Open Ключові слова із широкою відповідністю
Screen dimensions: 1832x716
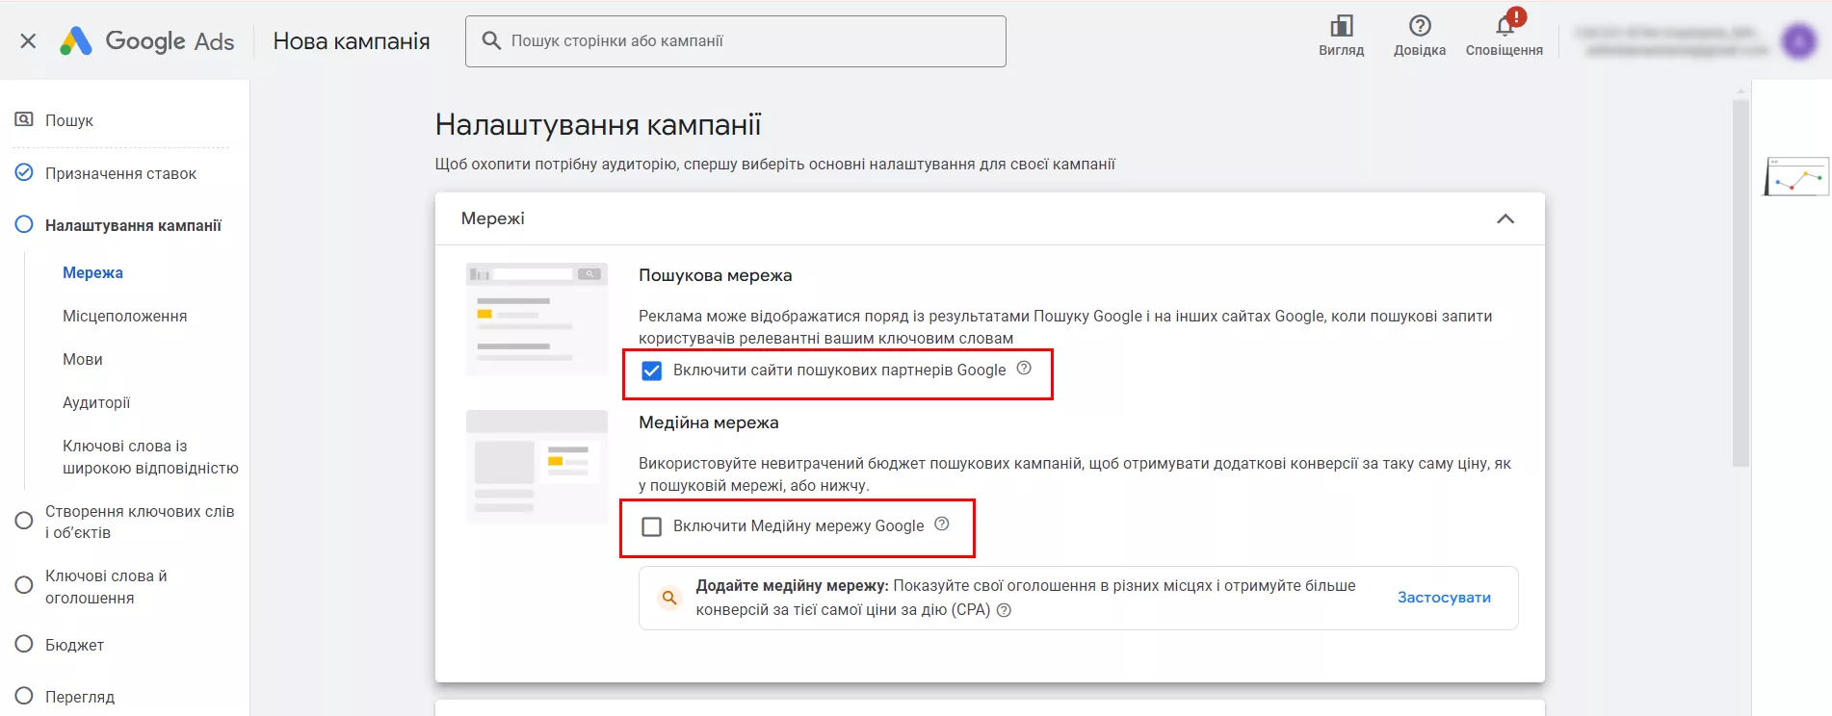(150, 457)
